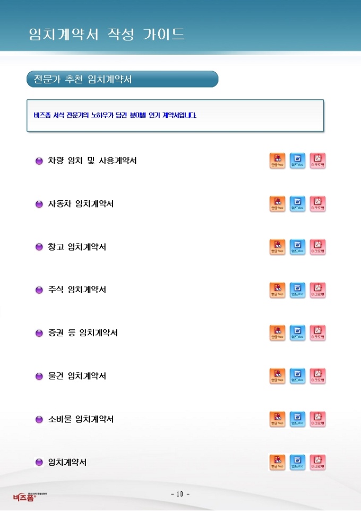361x511 pixels.
Task: Open the last 임치계약서 row's 워드 doc icon
Action: (297, 462)
